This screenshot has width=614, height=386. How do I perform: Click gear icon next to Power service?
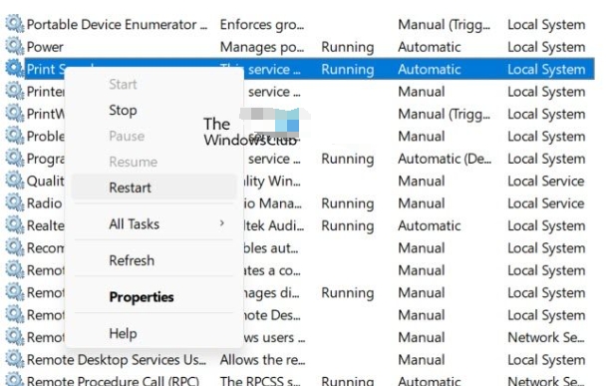click(x=15, y=46)
